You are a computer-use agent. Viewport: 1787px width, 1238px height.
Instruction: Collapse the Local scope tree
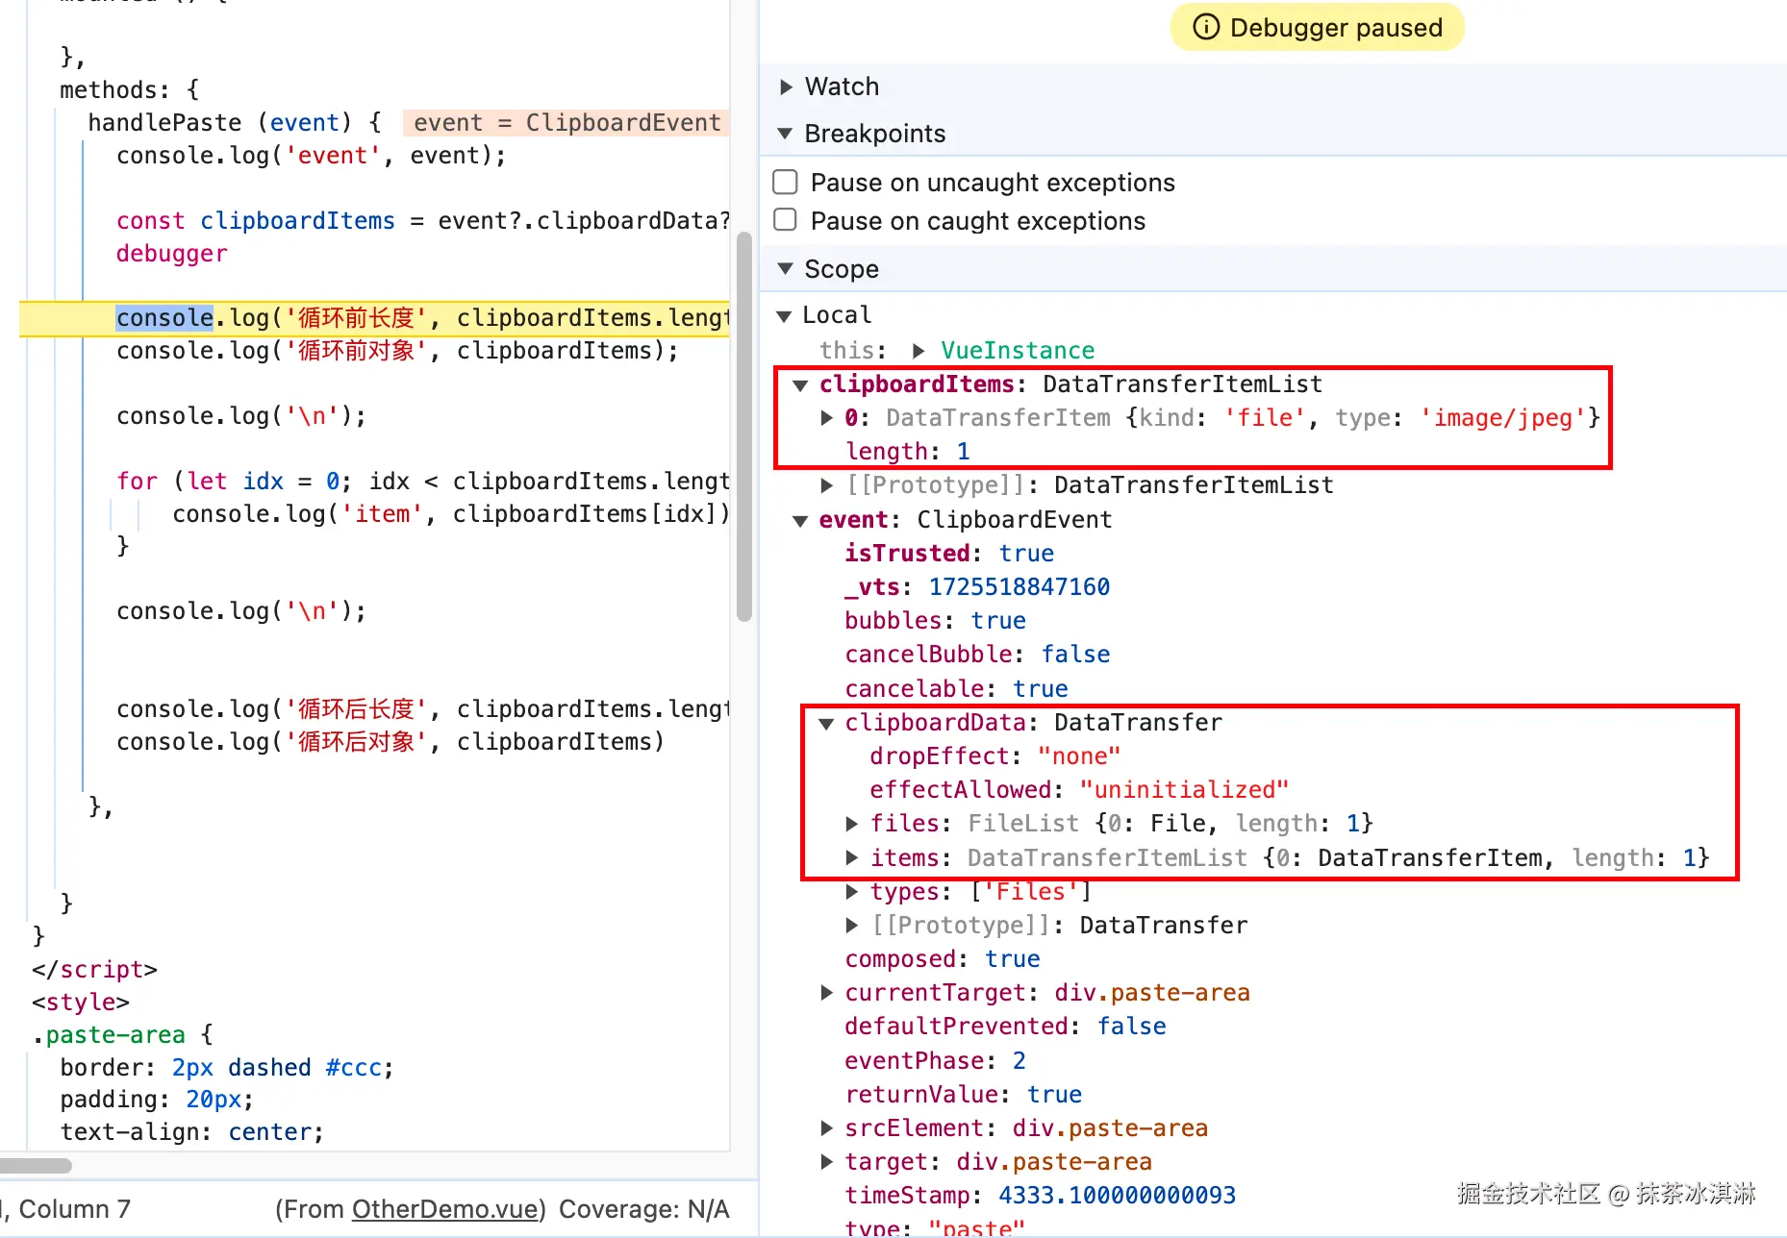click(784, 315)
